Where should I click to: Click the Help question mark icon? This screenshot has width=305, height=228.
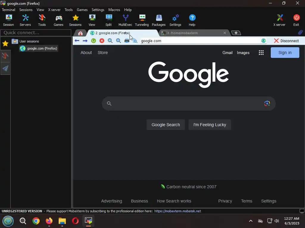coord(192,20)
